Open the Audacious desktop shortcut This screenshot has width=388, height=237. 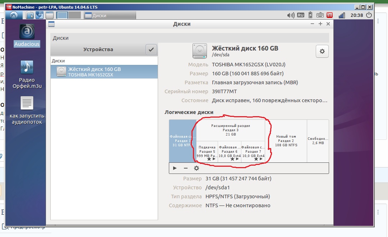[x=27, y=35]
